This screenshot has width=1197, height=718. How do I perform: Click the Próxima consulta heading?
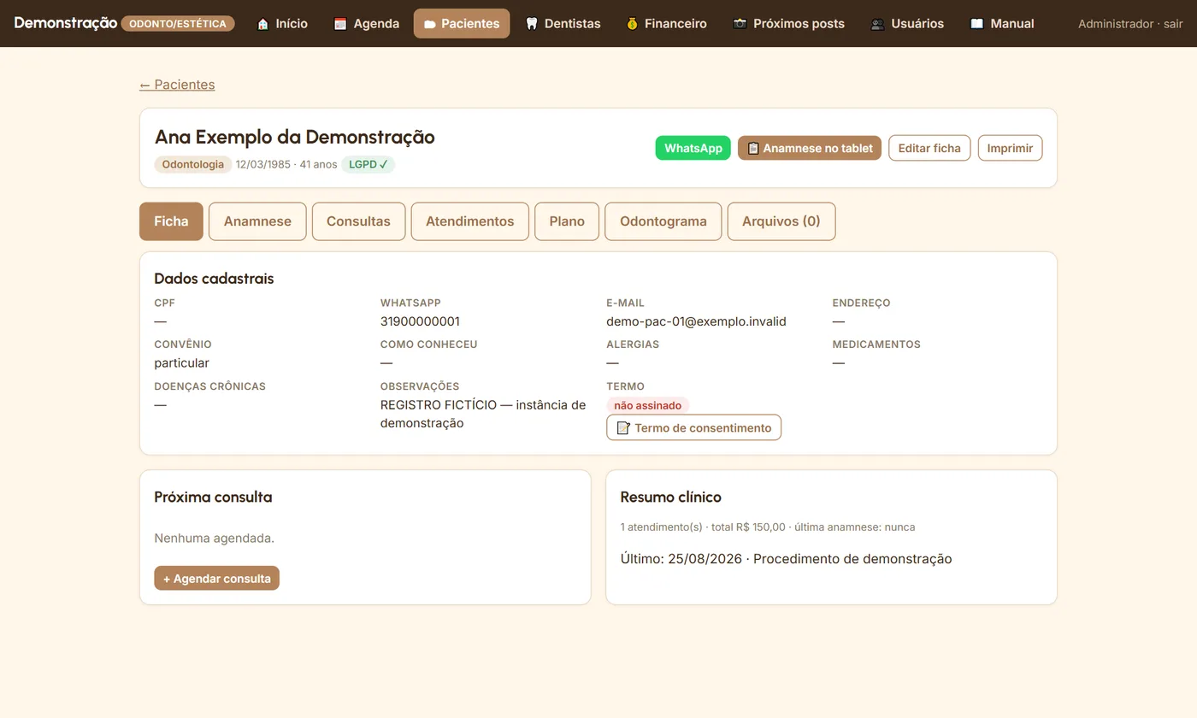point(213,497)
